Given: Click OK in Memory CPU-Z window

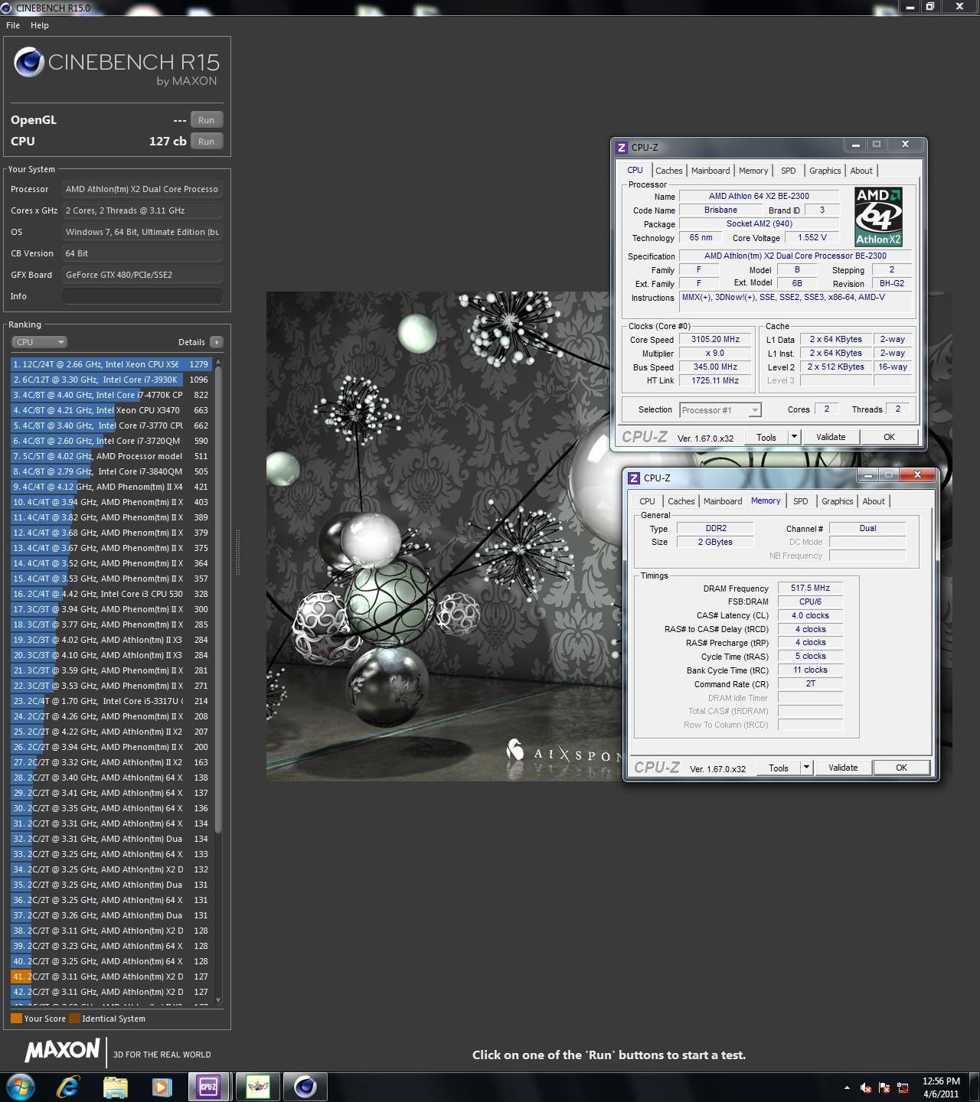Looking at the screenshot, I should (901, 768).
